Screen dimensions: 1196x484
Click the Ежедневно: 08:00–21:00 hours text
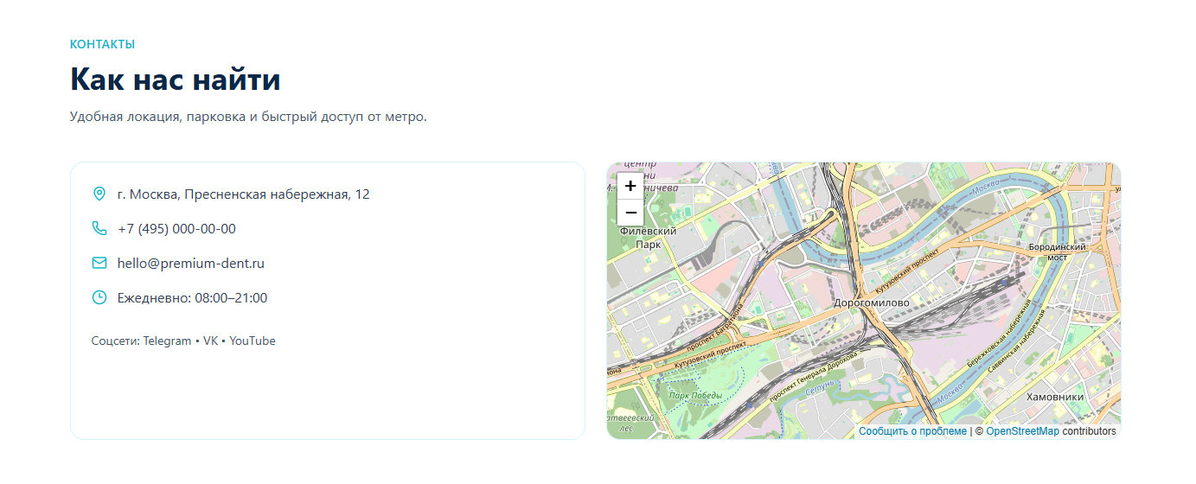[192, 297]
